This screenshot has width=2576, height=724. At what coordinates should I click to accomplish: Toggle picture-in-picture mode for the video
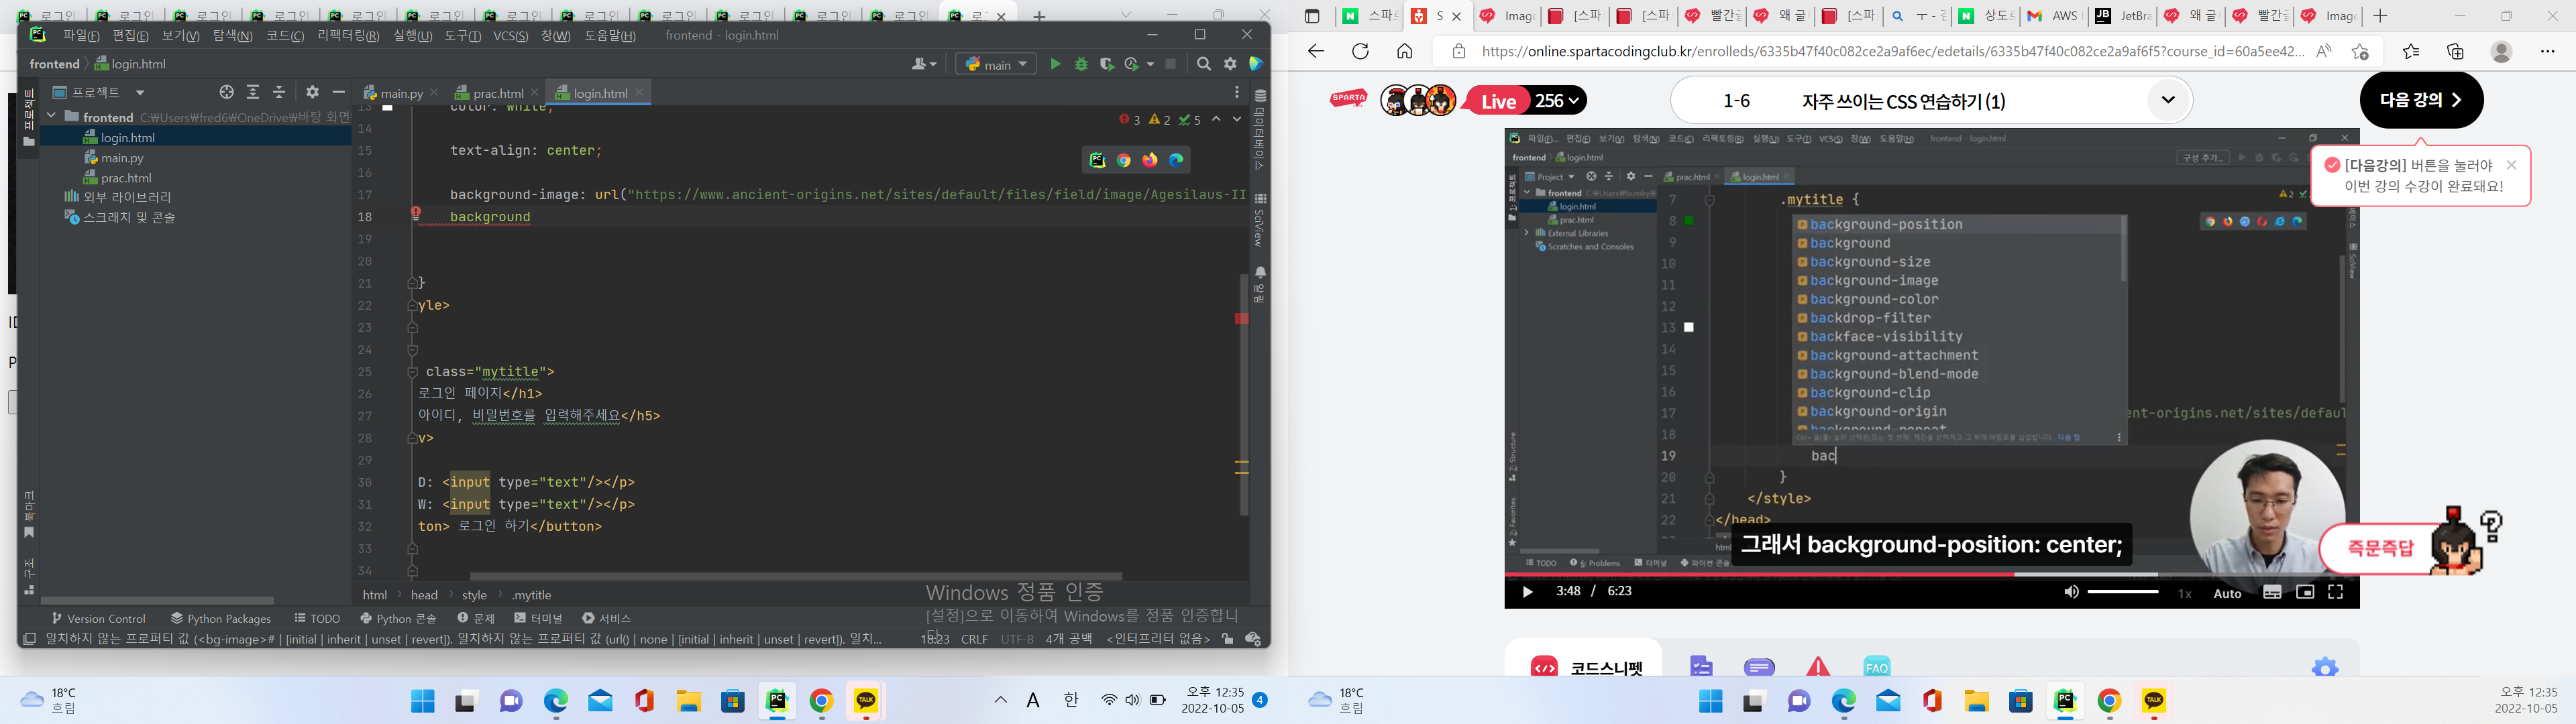coord(2305,592)
